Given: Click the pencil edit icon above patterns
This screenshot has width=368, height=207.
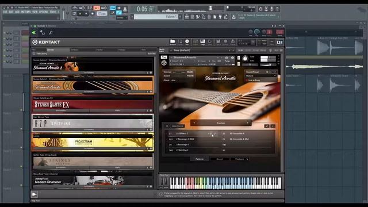Looking at the screenshot, I should (267, 126).
